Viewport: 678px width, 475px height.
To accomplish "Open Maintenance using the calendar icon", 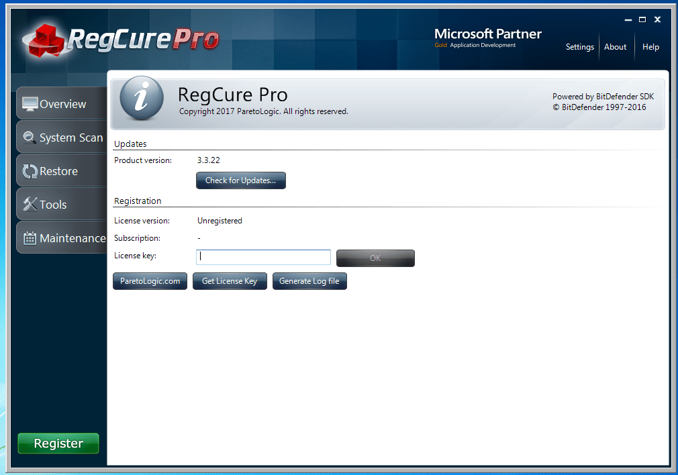I will click(30, 237).
